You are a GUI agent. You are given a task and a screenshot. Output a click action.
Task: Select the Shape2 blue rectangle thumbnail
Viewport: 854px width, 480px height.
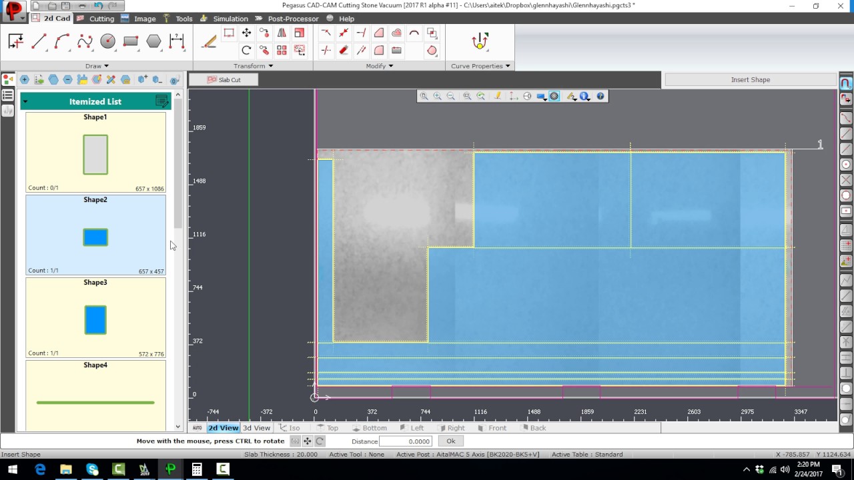[95, 235]
